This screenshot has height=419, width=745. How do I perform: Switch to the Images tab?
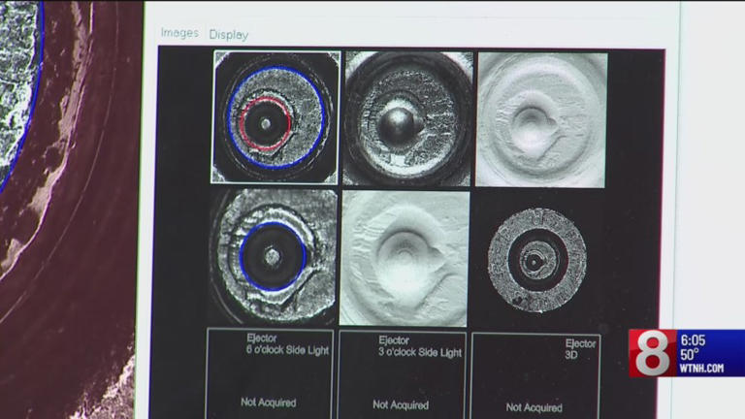(x=179, y=33)
